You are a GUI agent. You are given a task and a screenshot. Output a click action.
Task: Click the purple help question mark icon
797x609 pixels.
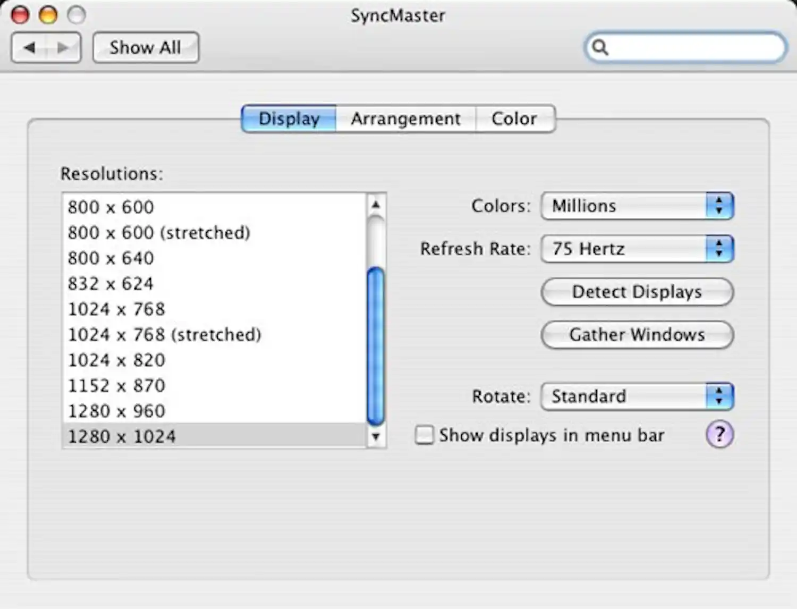click(x=719, y=435)
